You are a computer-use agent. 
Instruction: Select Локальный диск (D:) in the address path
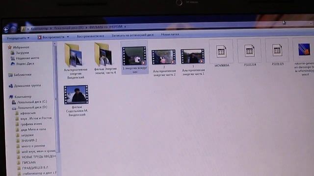tap(69, 28)
